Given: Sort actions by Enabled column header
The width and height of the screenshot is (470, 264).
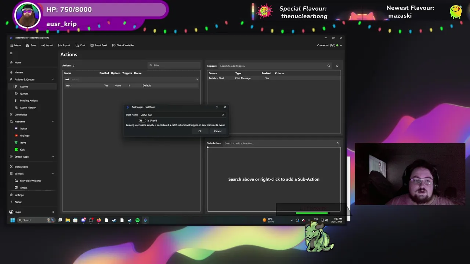Looking at the screenshot, I should click(x=104, y=73).
